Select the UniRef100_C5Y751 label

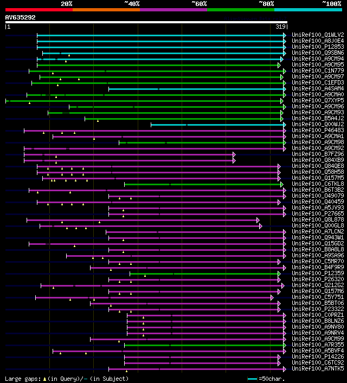click(x=318, y=297)
